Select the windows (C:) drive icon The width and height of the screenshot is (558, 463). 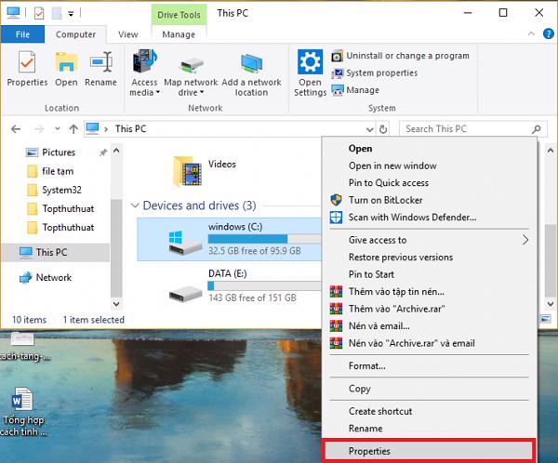coord(178,240)
